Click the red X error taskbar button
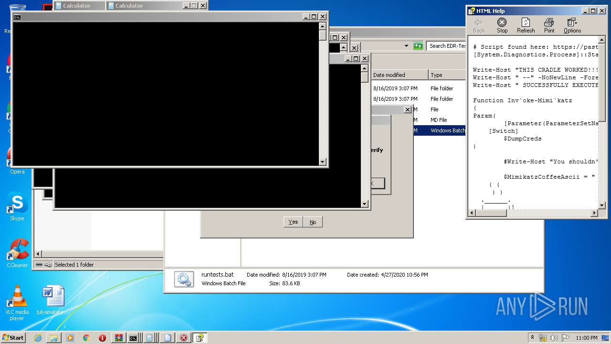This screenshot has width=611, height=344. point(184,338)
